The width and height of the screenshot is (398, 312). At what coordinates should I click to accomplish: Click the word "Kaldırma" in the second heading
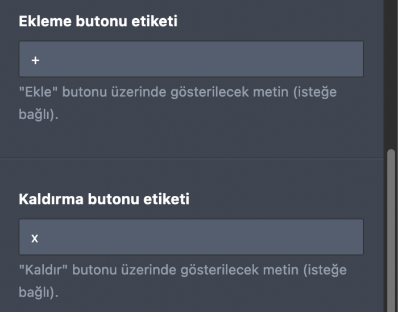coord(51,199)
